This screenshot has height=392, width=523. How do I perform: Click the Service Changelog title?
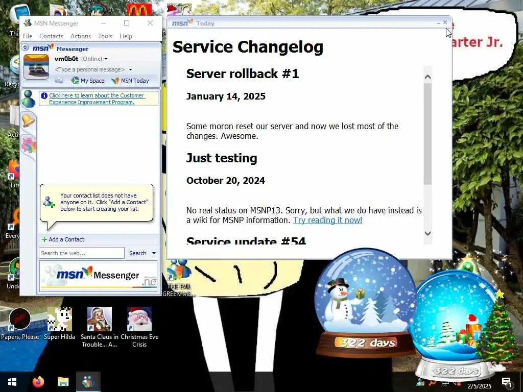(x=248, y=46)
